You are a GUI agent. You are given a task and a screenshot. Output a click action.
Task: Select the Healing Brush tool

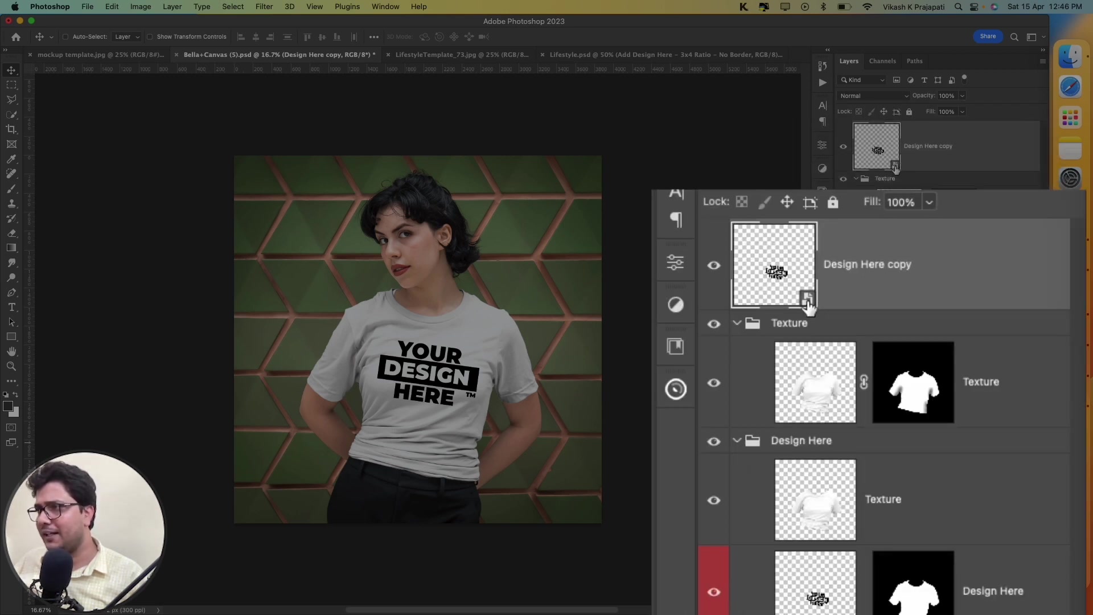[x=11, y=174]
